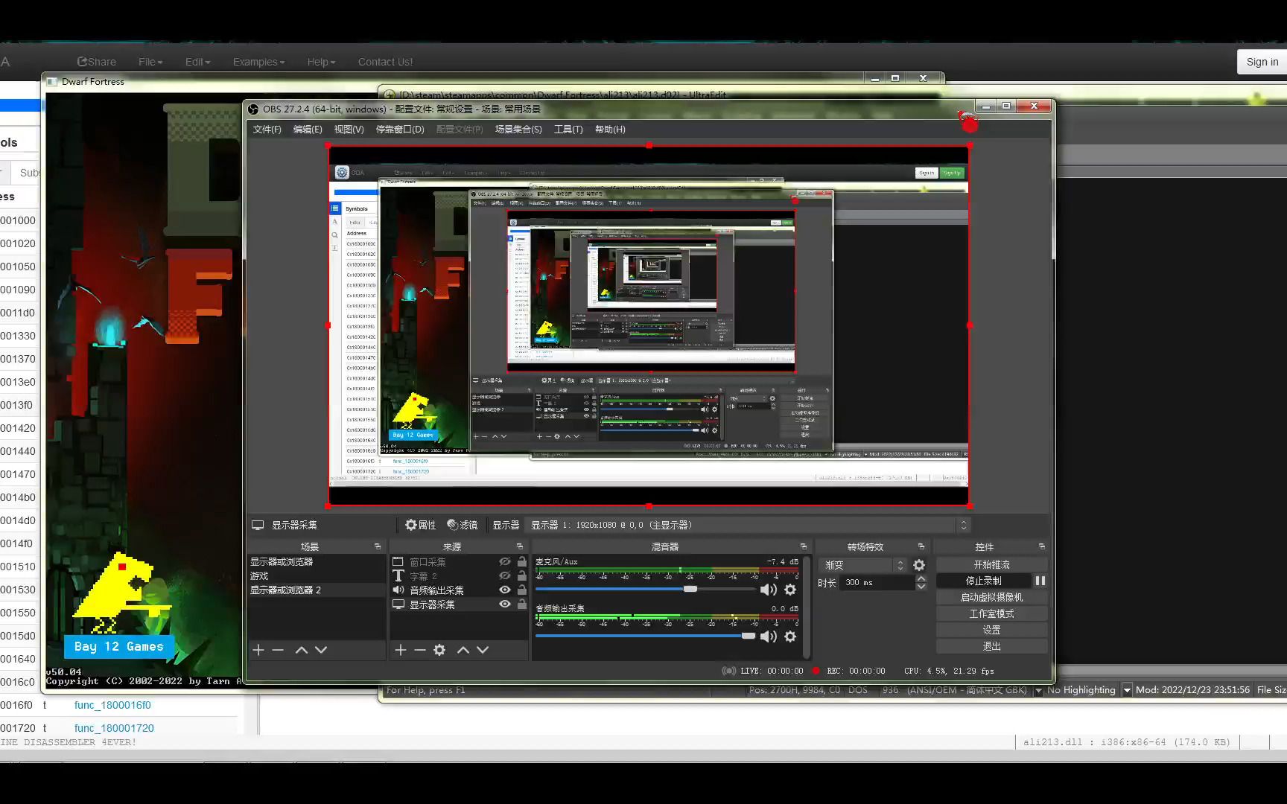This screenshot has height=804, width=1287.
Task: Open transition properties gear next to 渐变
Action: (x=919, y=565)
